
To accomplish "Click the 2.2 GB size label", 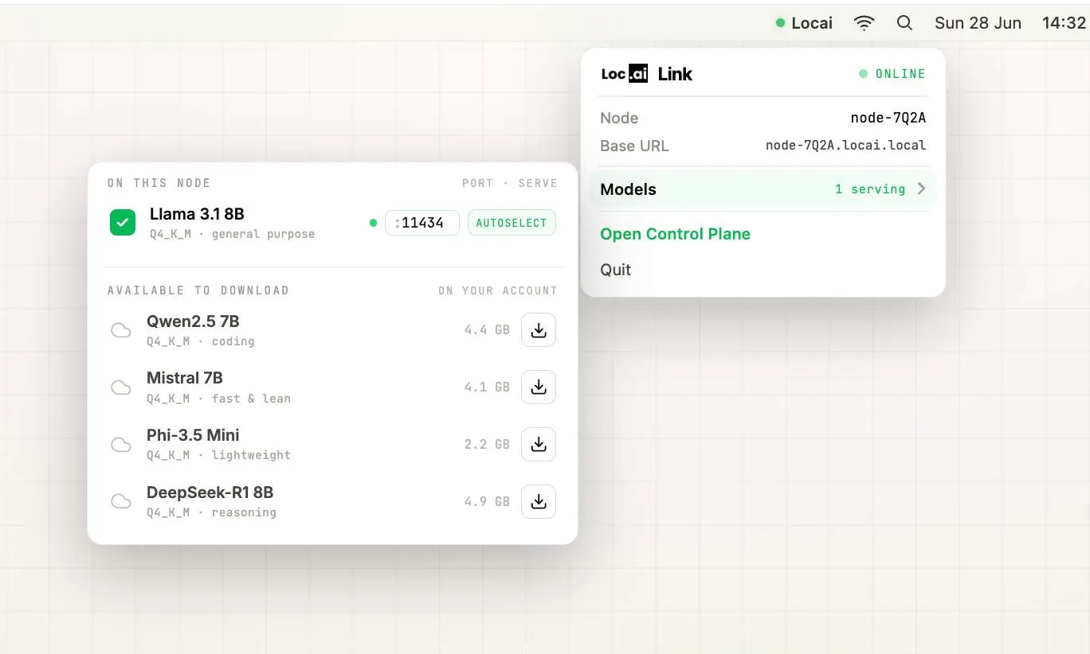I will (x=487, y=445).
